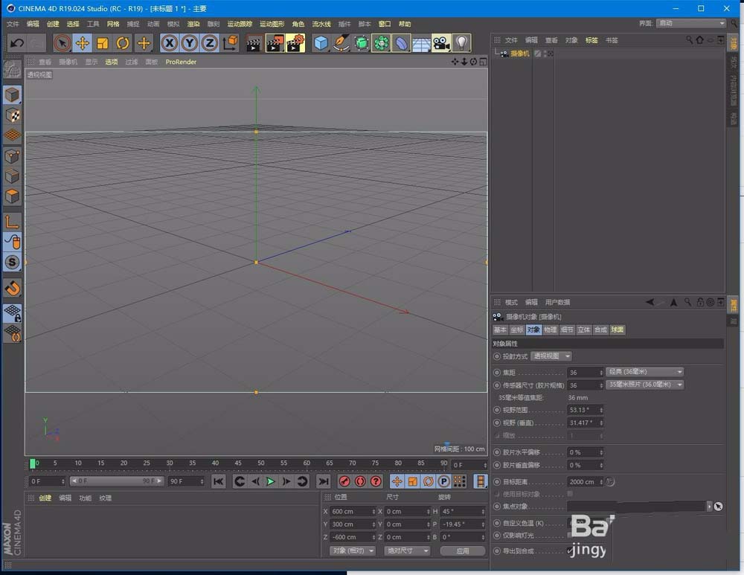Open the Deformer objects icon
Screen dimensions: 744x575
tap(402, 43)
